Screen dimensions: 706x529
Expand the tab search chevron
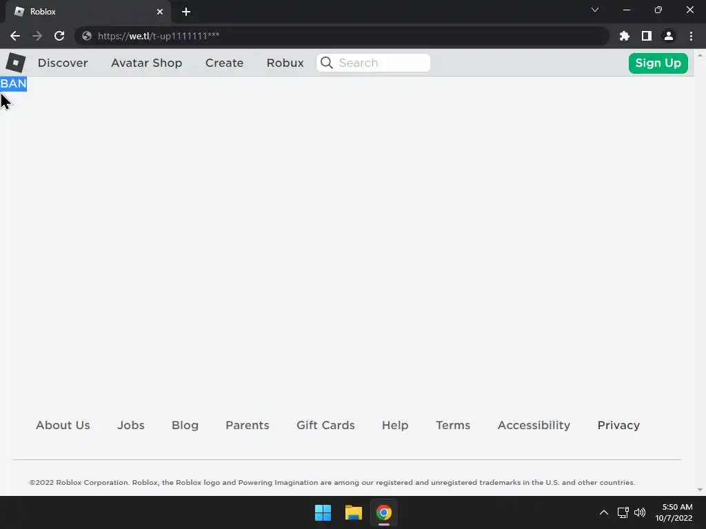click(595, 10)
